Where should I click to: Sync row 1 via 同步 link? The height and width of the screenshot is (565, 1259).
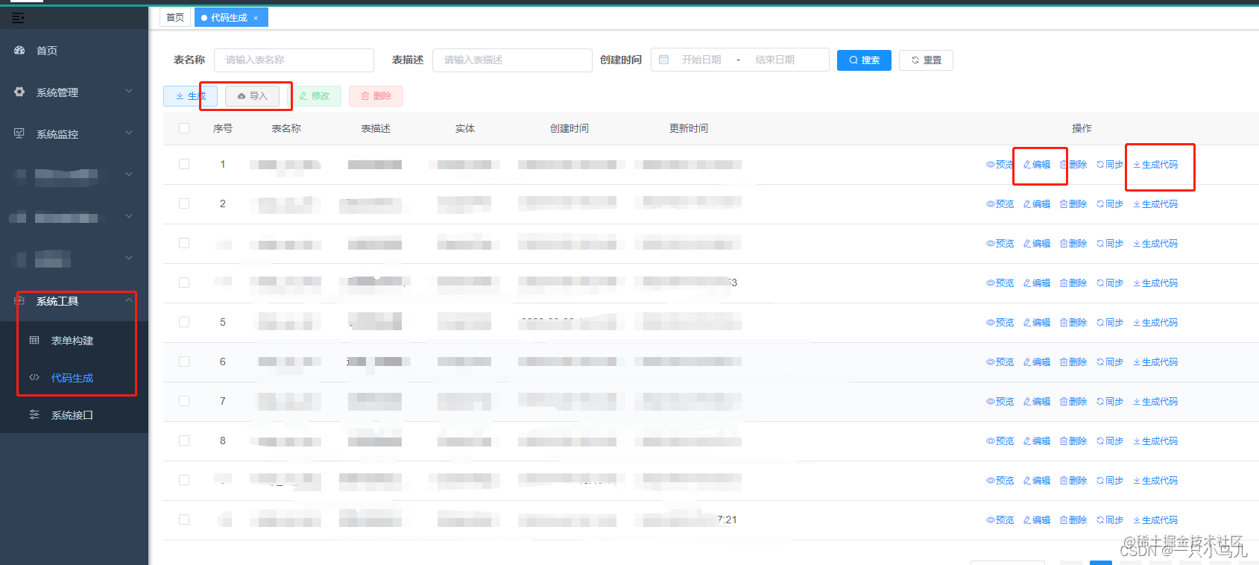1110,165
